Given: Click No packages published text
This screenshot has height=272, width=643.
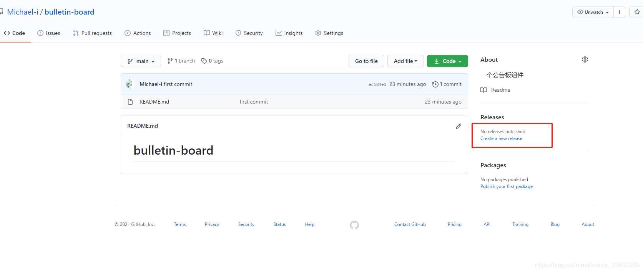Looking at the screenshot, I should (504, 180).
